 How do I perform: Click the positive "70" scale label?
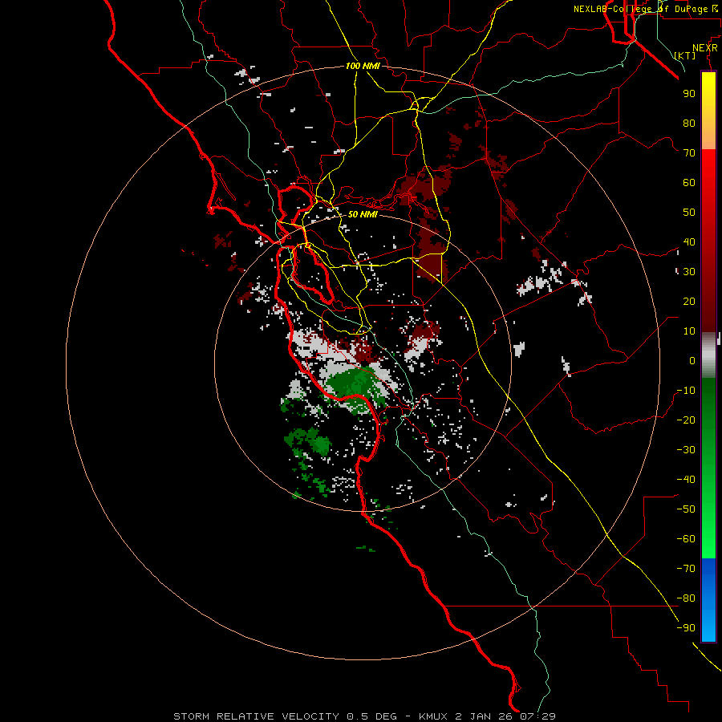(x=689, y=153)
